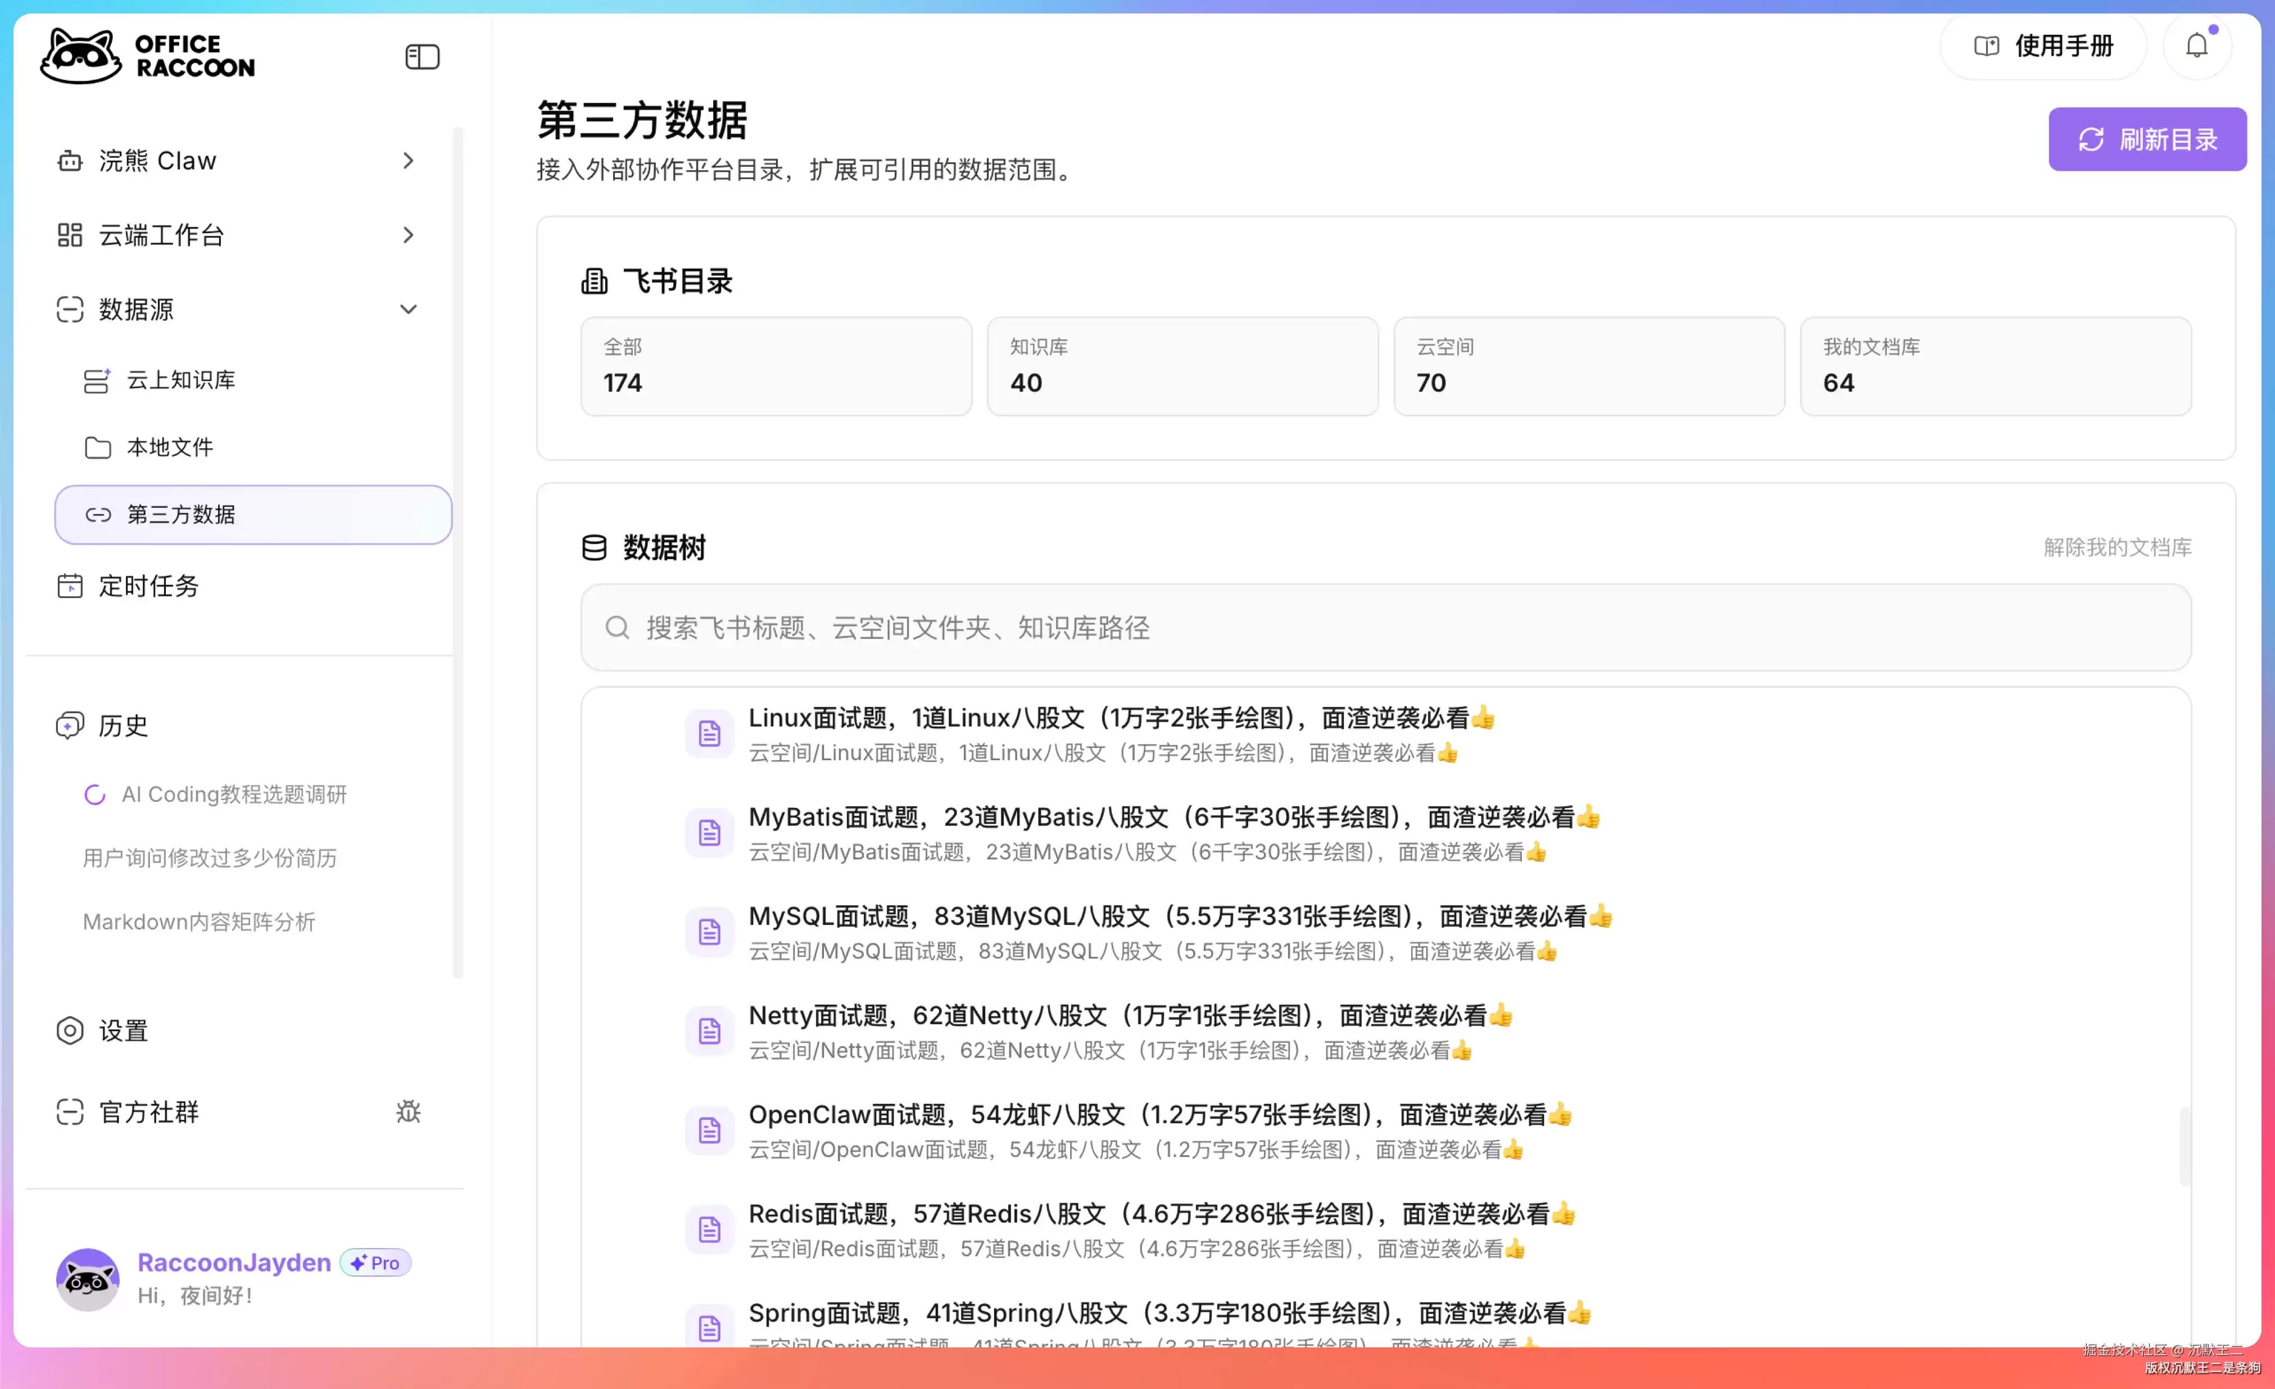Expand the 云端工作台 submenu chevron
The height and width of the screenshot is (1389, 2275).
408,235
